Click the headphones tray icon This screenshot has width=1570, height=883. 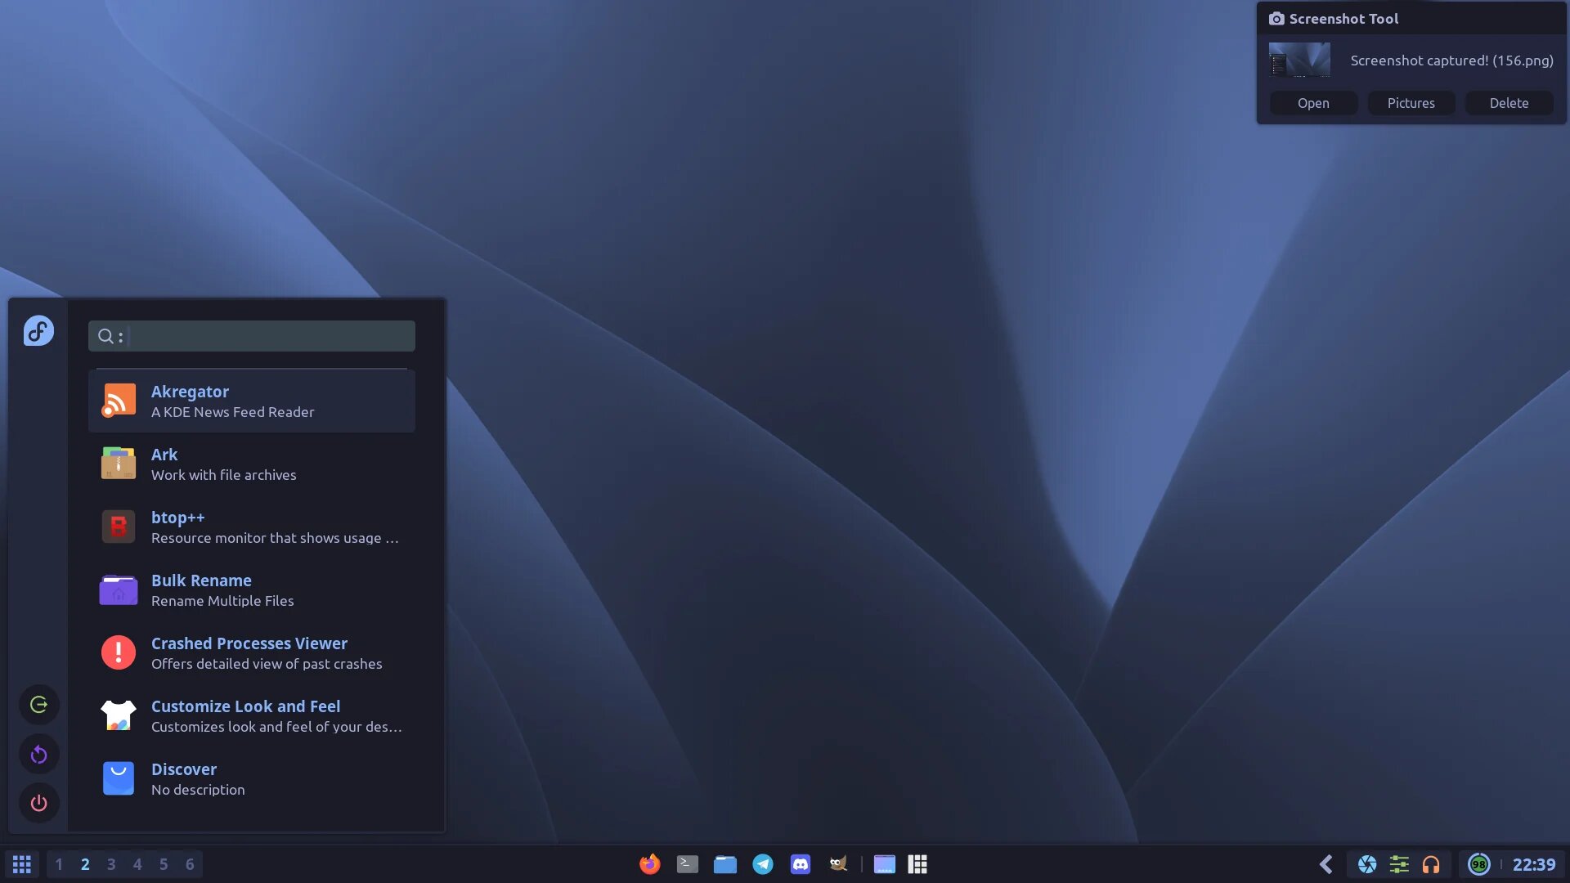tap(1431, 864)
